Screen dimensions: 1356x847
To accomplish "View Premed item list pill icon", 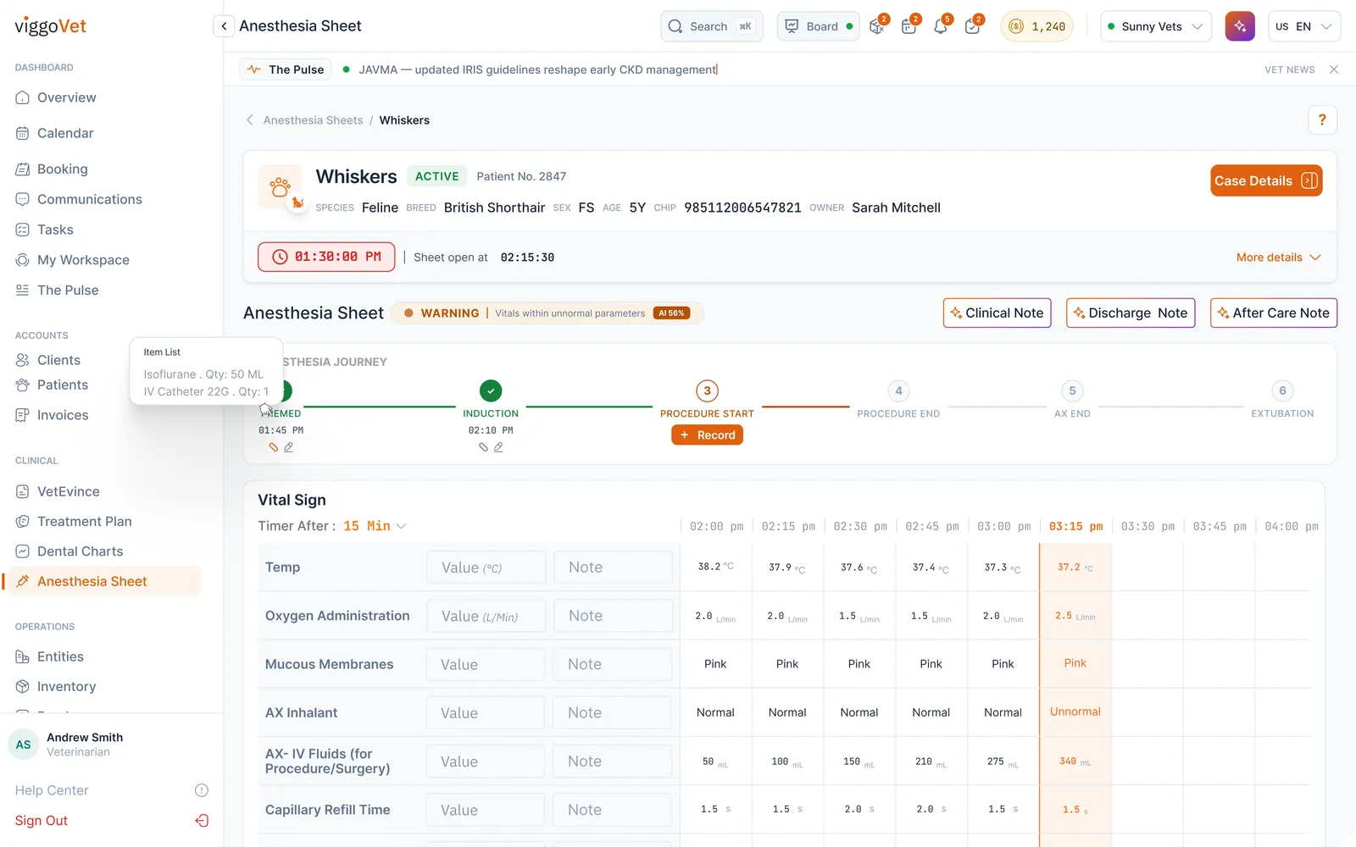I will [274, 447].
